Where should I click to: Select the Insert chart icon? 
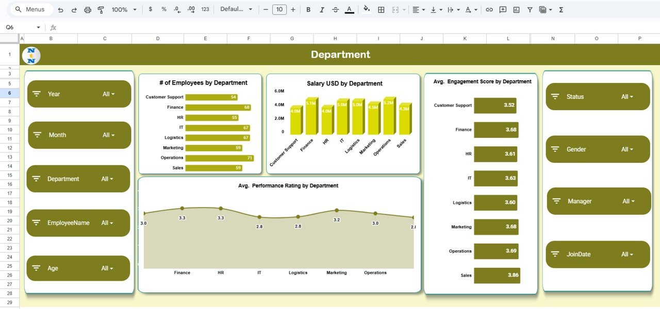click(x=516, y=9)
